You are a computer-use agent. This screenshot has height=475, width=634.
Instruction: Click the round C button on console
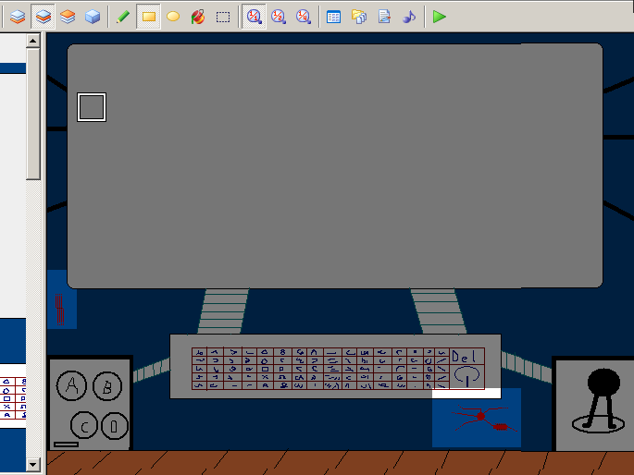coord(84,425)
